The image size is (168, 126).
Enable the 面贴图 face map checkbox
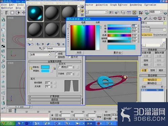click(x=56, y=57)
